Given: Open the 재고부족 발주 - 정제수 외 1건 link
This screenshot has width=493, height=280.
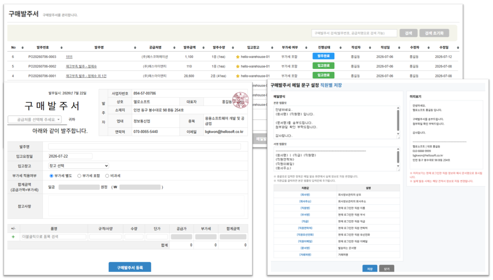Looking at the screenshot, I should pyautogui.click(x=86, y=76).
